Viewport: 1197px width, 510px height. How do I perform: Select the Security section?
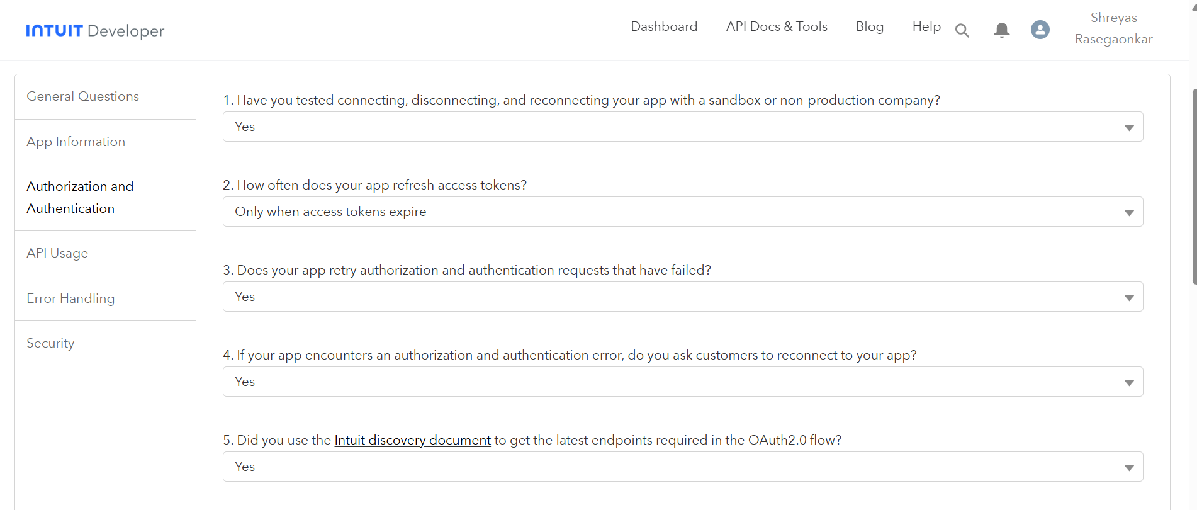[x=50, y=343]
